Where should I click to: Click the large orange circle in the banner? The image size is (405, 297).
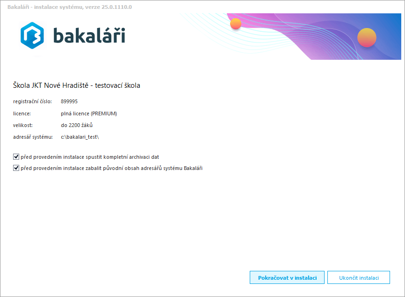367,37
